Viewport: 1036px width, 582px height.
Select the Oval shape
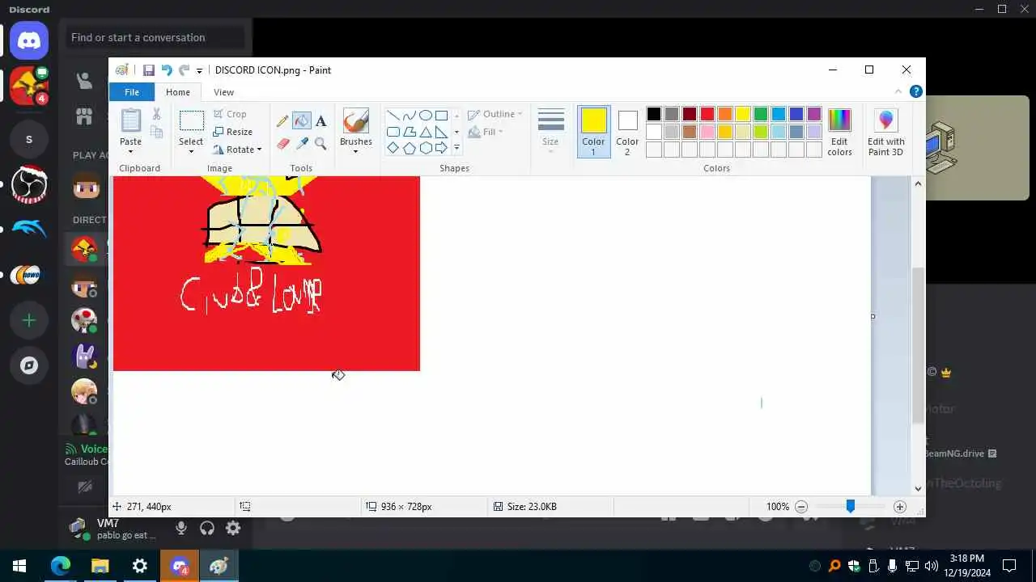pos(425,116)
